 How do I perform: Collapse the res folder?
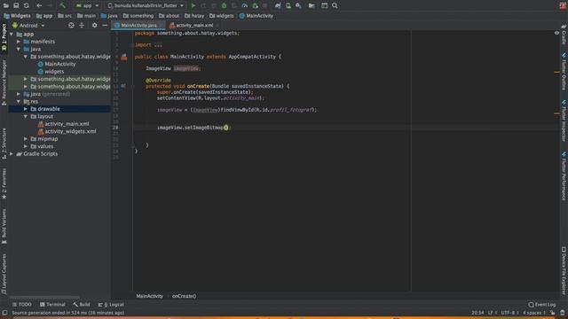pos(19,102)
